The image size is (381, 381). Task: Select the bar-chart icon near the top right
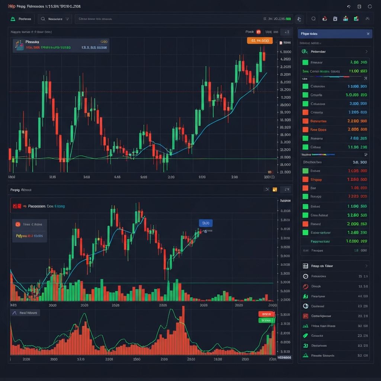pyautogui.click(x=345, y=19)
